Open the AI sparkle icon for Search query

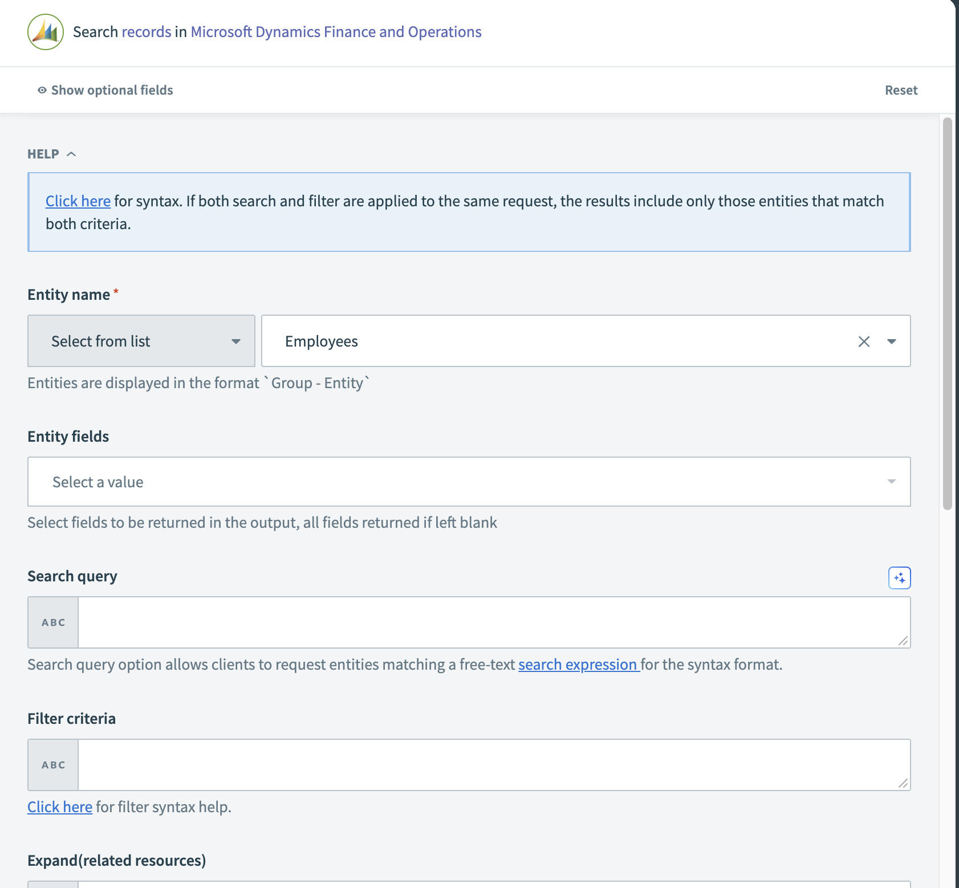899,577
